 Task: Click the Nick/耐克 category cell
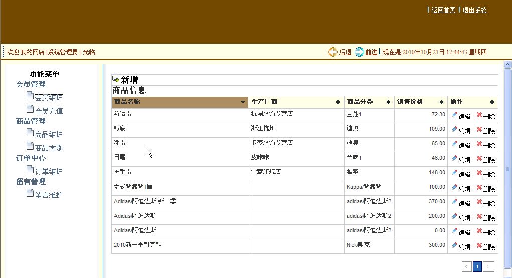point(369,246)
